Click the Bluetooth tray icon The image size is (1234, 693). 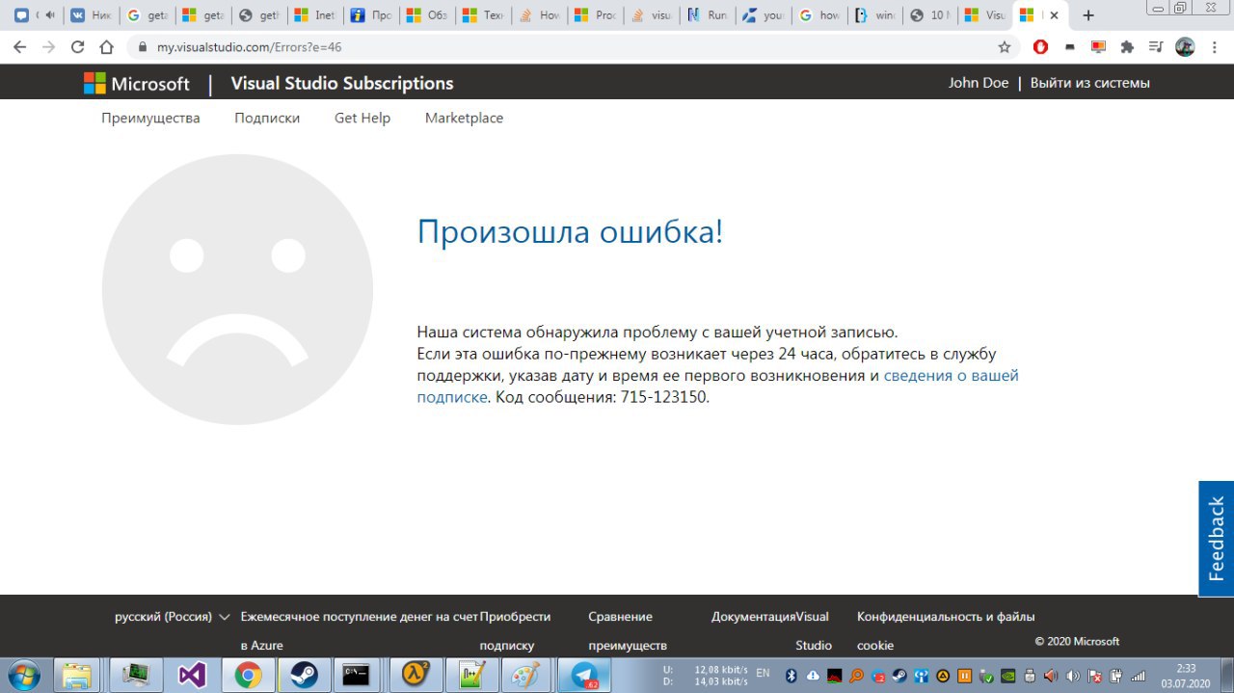coord(791,676)
